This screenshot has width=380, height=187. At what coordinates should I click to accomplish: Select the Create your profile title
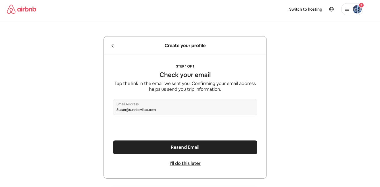pyautogui.click(x=185, y=46)
